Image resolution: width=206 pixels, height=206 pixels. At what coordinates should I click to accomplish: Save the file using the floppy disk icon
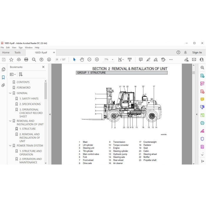click(x=4, y=60)
